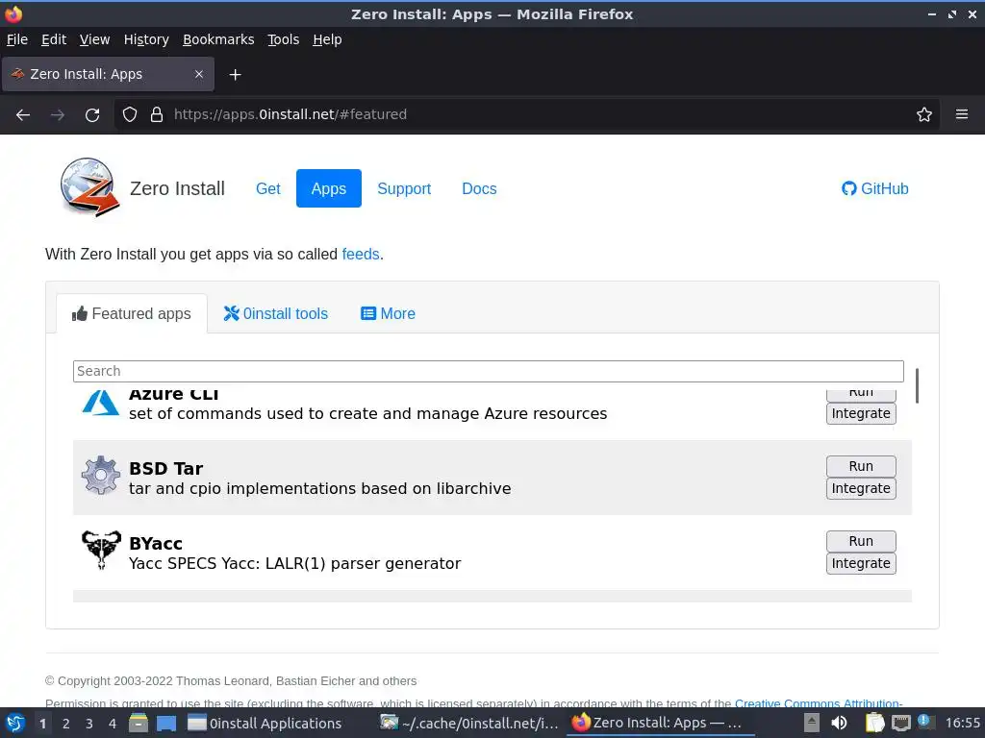
Task: Switch to workspace 2
Action: [66, 723]
